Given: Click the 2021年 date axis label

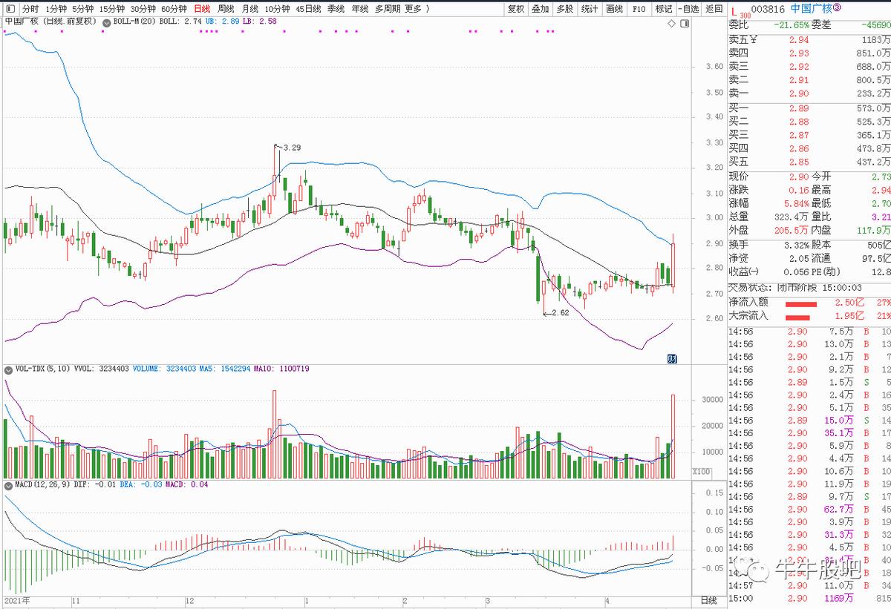Looking at the screenshot, I should coord(16,600).
